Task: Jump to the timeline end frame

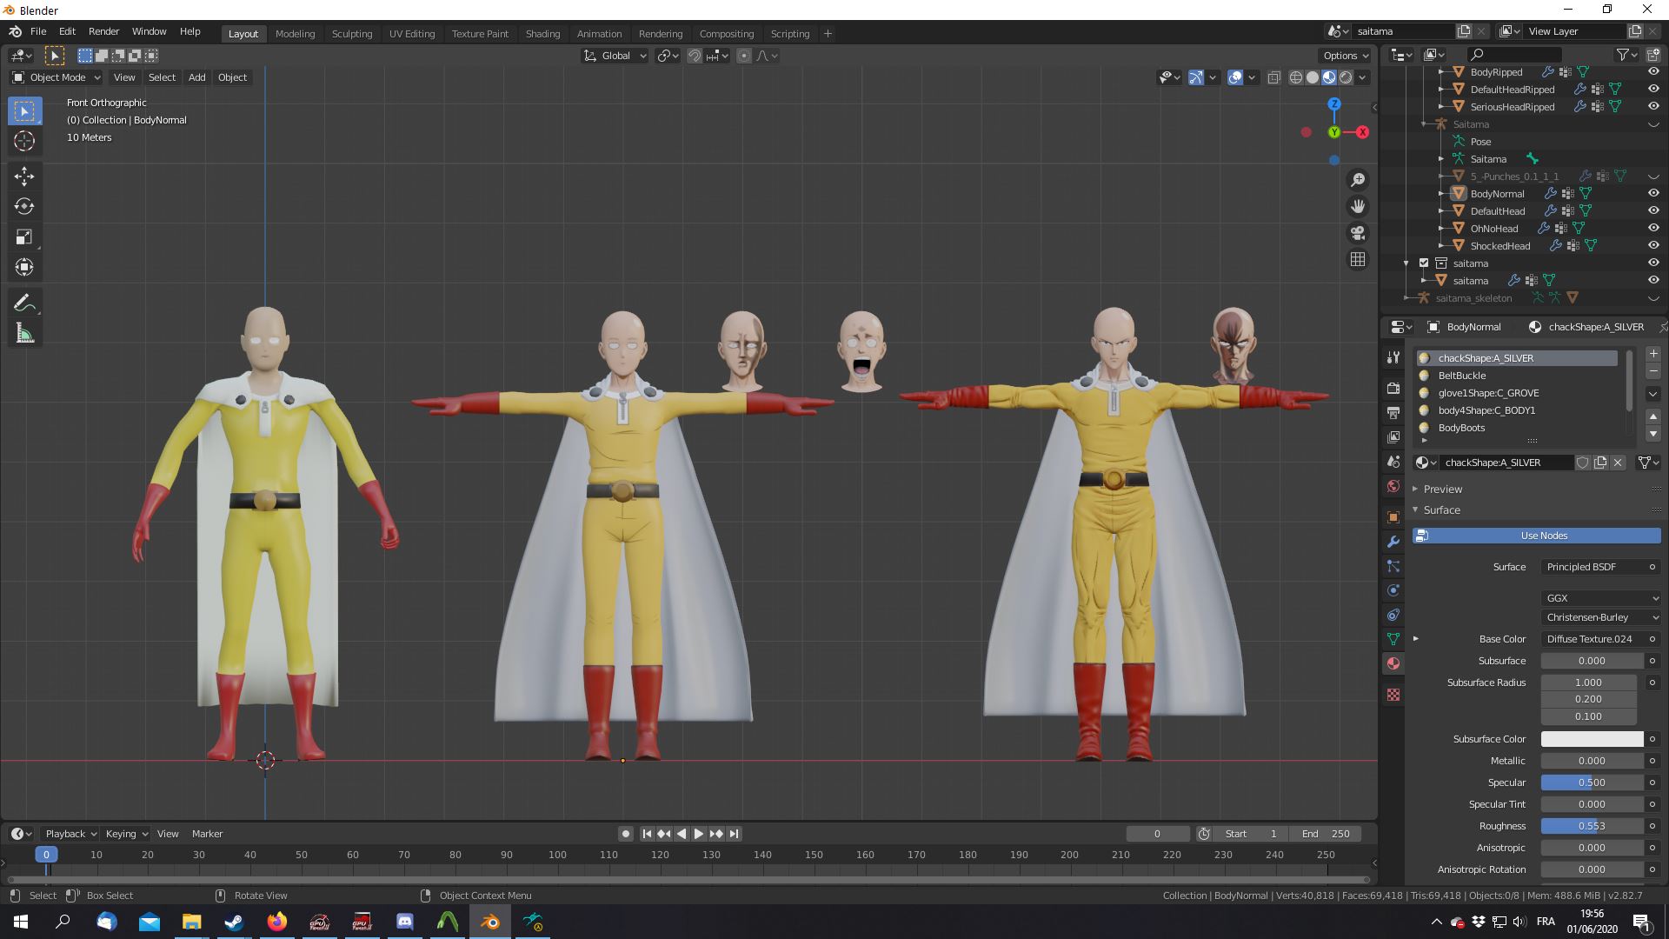Action: 734,833
